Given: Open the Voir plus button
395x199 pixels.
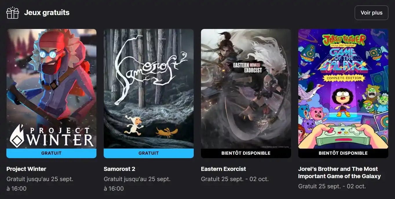Looking at the screenshot, I should pos(372,13).
